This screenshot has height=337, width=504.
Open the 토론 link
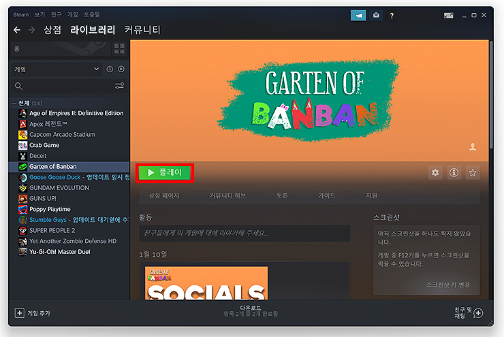pyautogui.click(x=282, y=195)
